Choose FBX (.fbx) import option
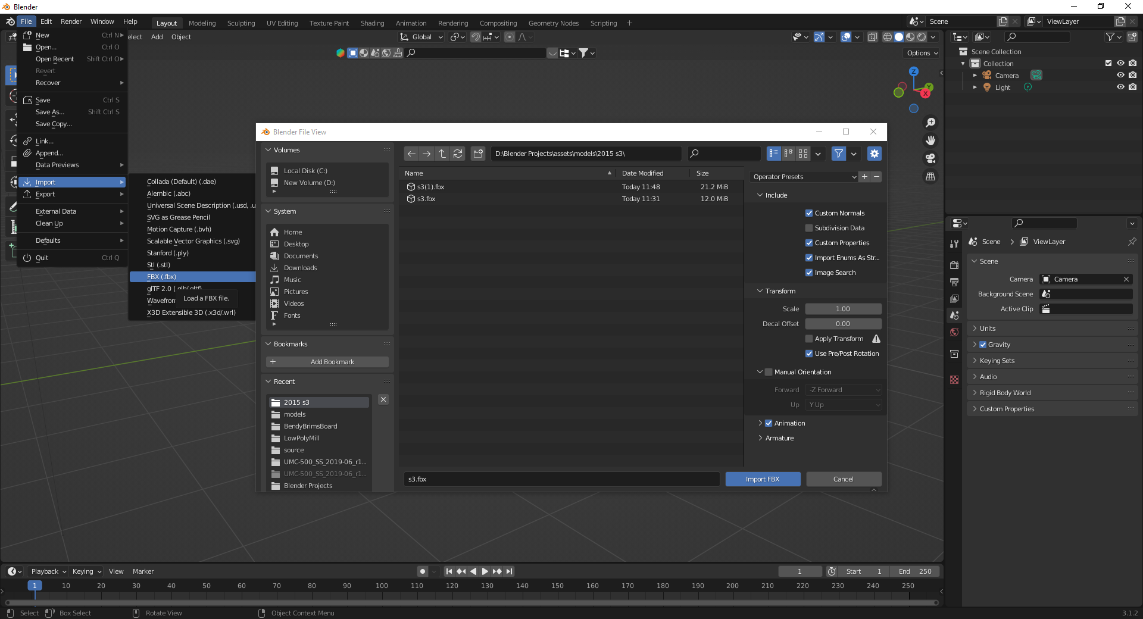The height and width of the screenshot is (619, 1143). (x=193, y=277)
